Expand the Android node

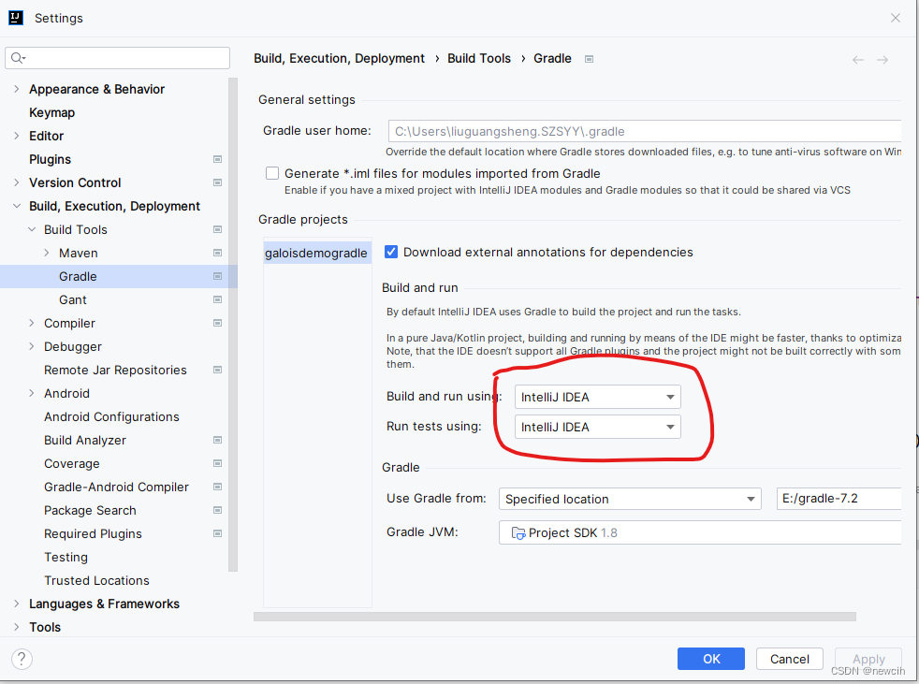click(x=32, y=393)
